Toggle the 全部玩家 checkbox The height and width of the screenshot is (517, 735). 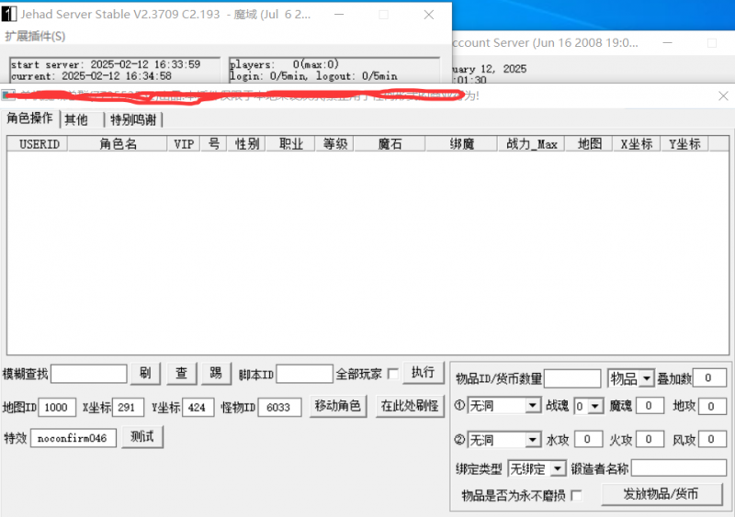click(x=393, y=374)
